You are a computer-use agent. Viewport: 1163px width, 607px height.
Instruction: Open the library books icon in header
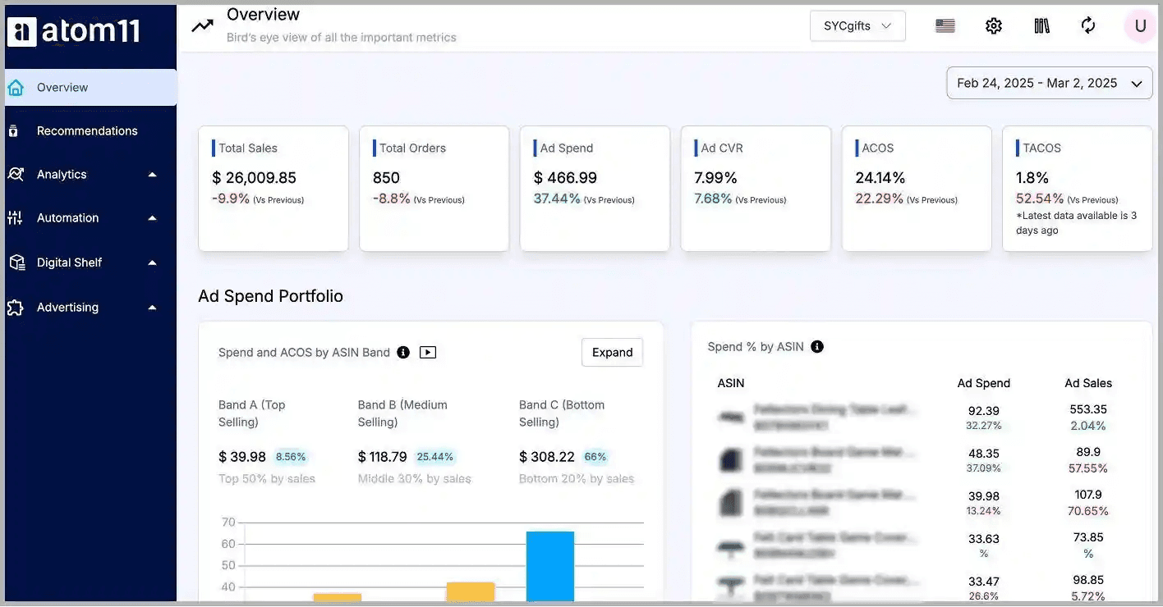(x=1041, y=25)
